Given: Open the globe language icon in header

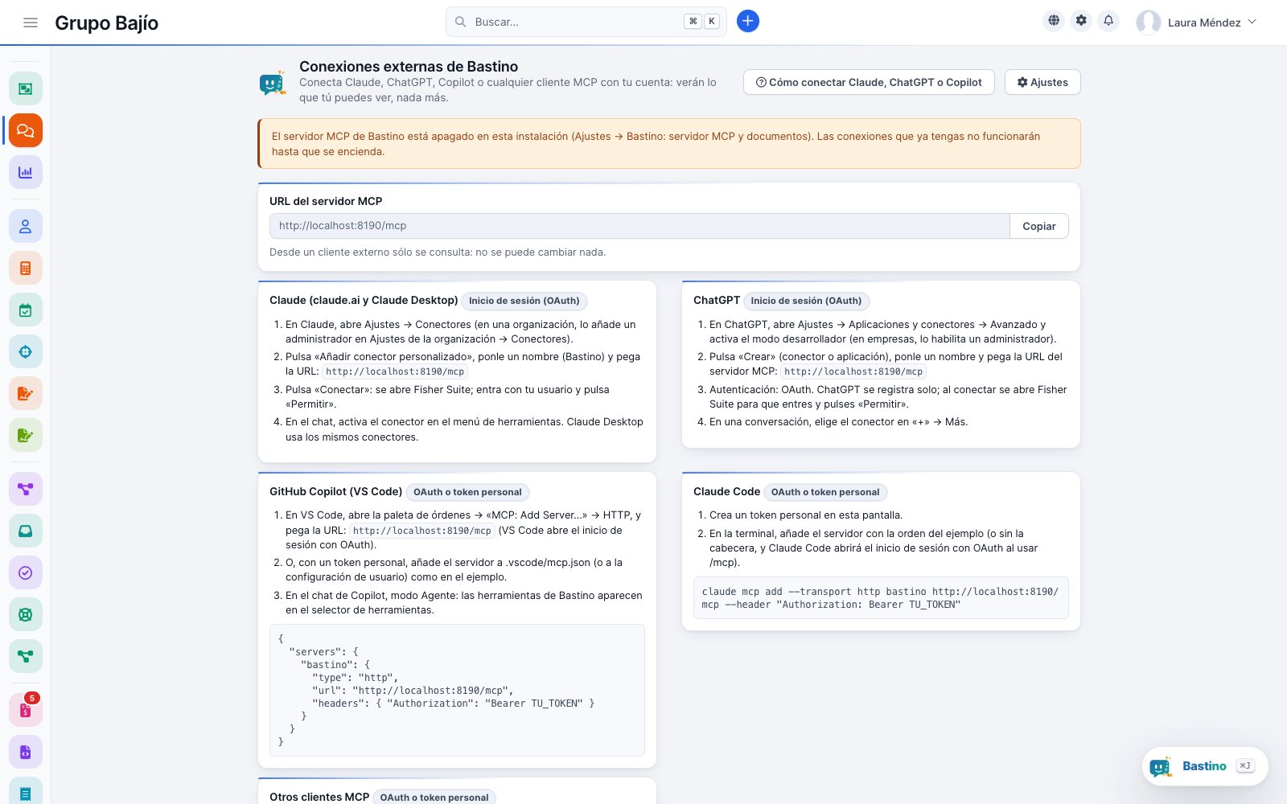Looking at the screenshot, I should 1054,21.
